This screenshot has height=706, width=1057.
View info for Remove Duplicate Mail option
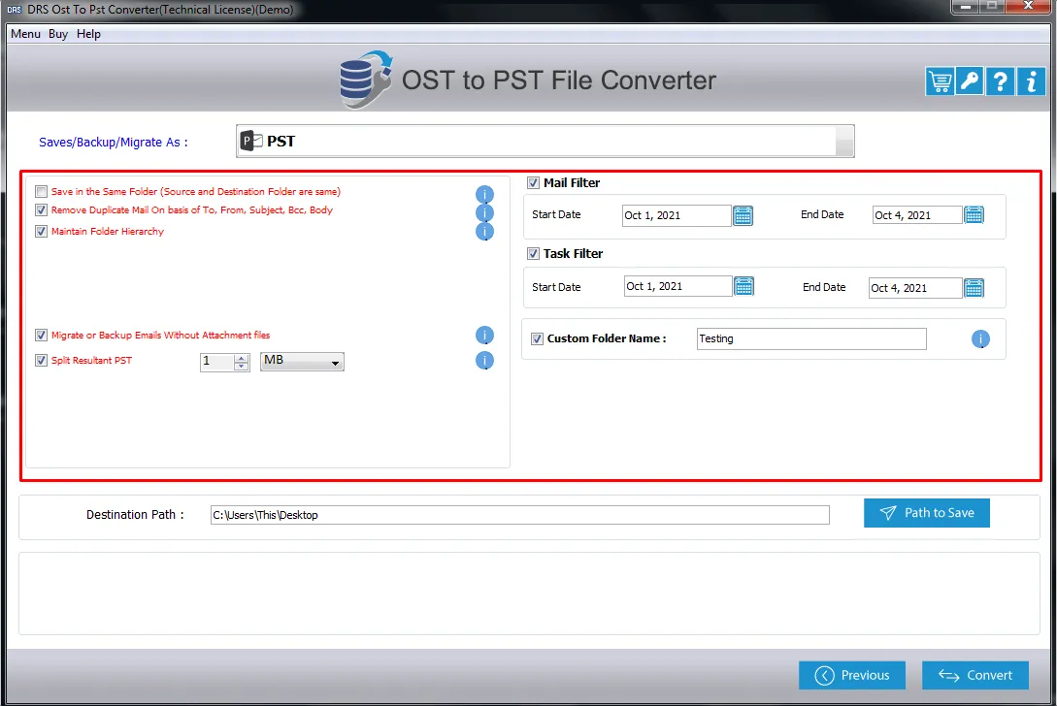(x=484, y=213)
